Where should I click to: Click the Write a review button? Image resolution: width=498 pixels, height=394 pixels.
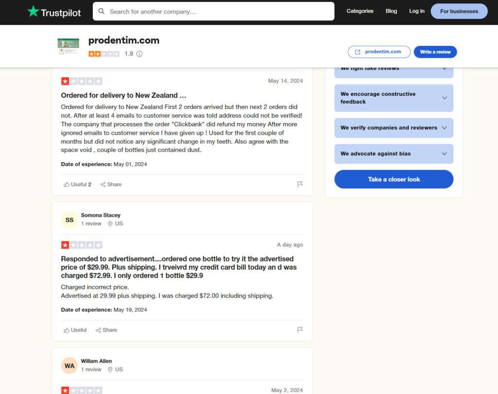(x=435, y=52)
